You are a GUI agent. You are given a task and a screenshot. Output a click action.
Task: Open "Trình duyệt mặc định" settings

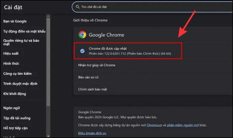(x=20, y=84)
